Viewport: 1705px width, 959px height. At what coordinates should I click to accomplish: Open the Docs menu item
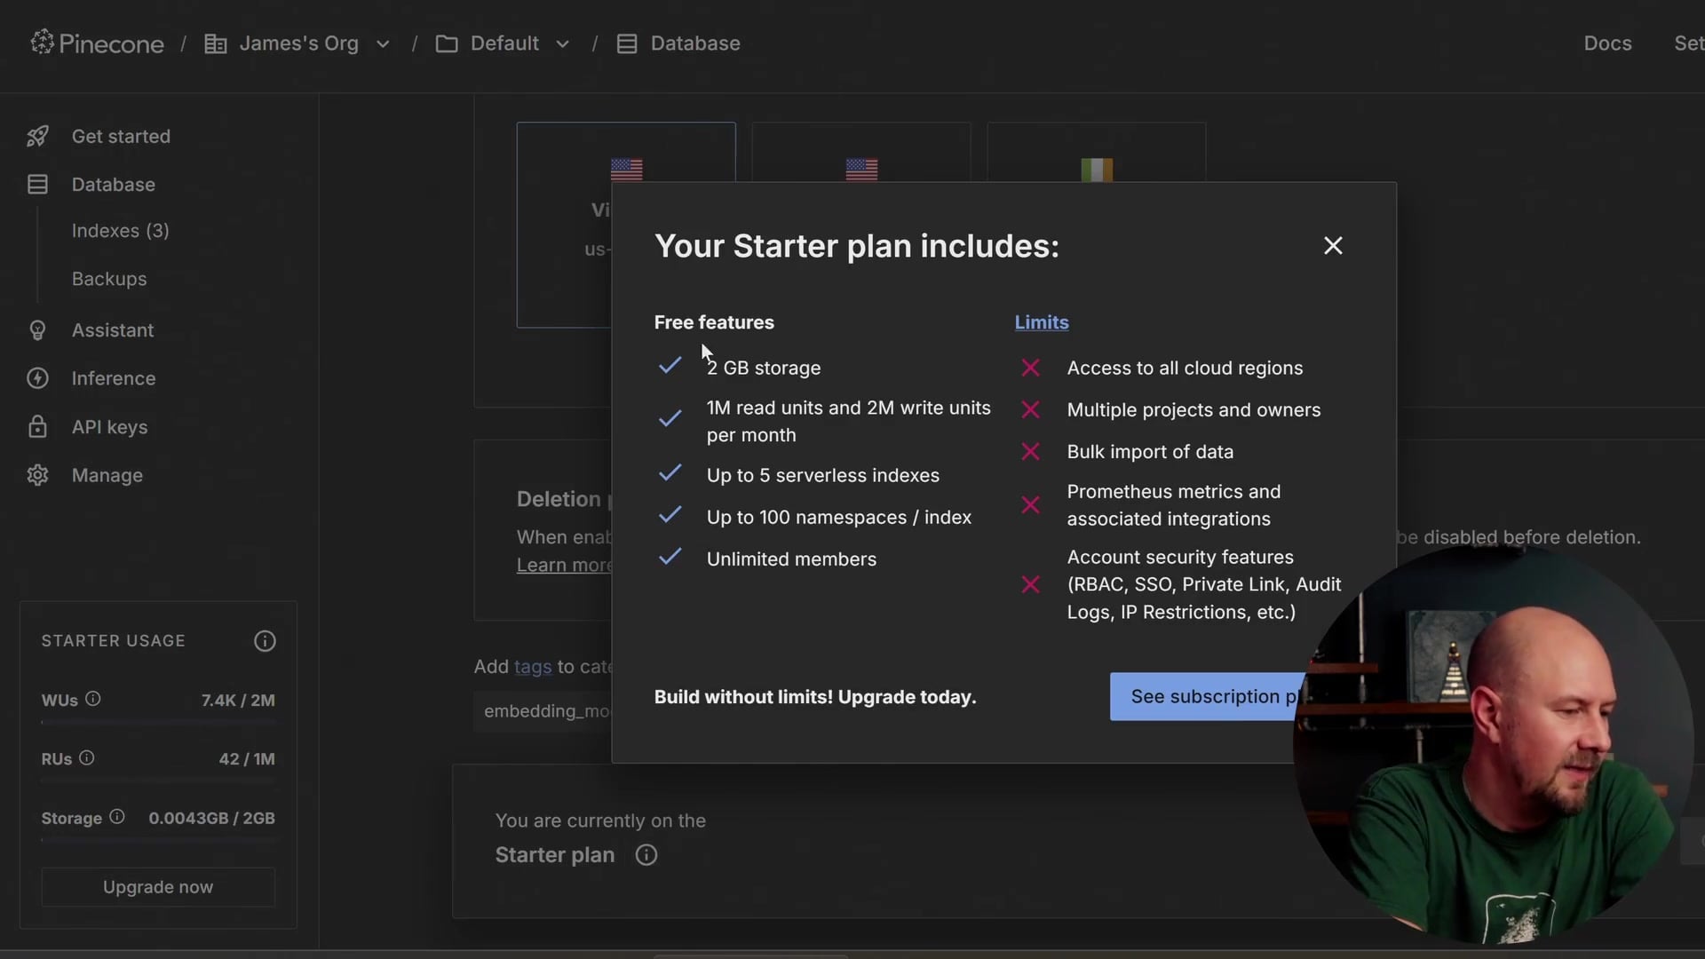coord(1607,43)
